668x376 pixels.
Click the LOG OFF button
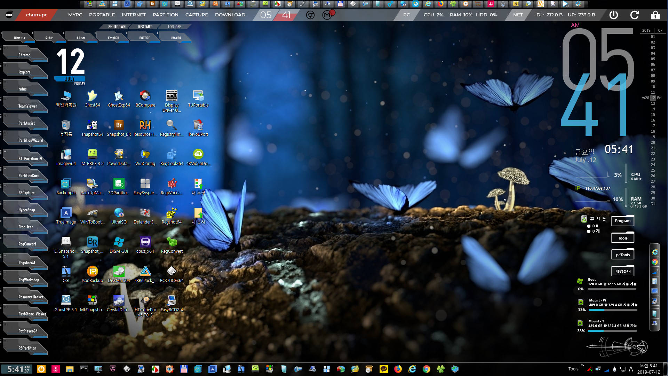click(174, 27)
